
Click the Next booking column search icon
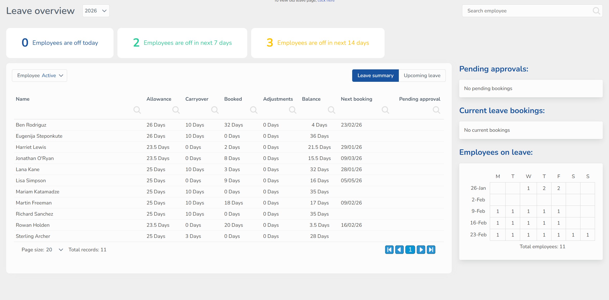[x=385, y=110]
